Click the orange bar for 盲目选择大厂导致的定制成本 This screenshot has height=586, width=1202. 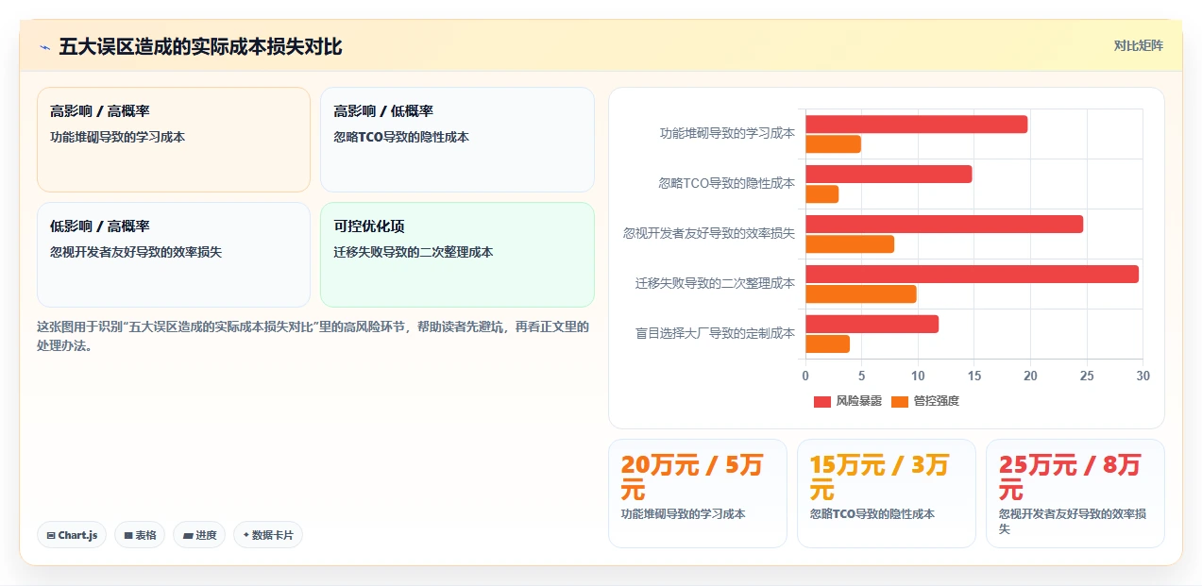tap(827, 344)
